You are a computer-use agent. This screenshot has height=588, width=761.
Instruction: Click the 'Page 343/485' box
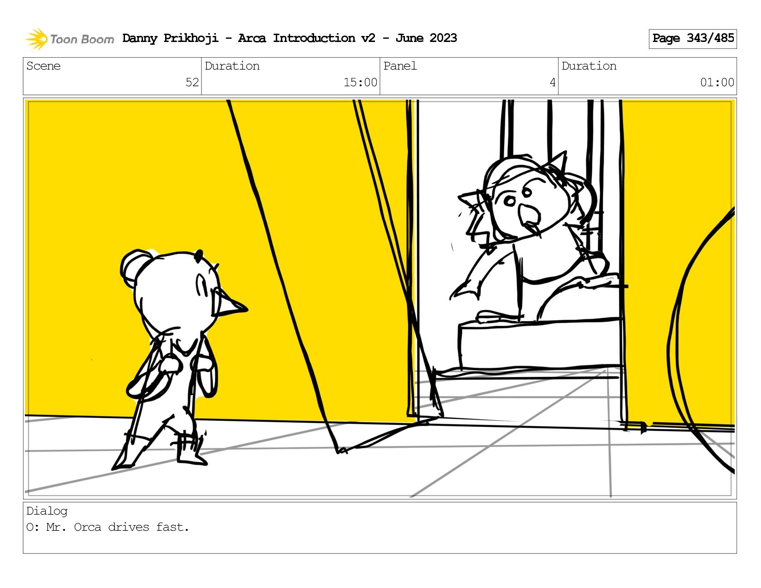coord(692,39)
